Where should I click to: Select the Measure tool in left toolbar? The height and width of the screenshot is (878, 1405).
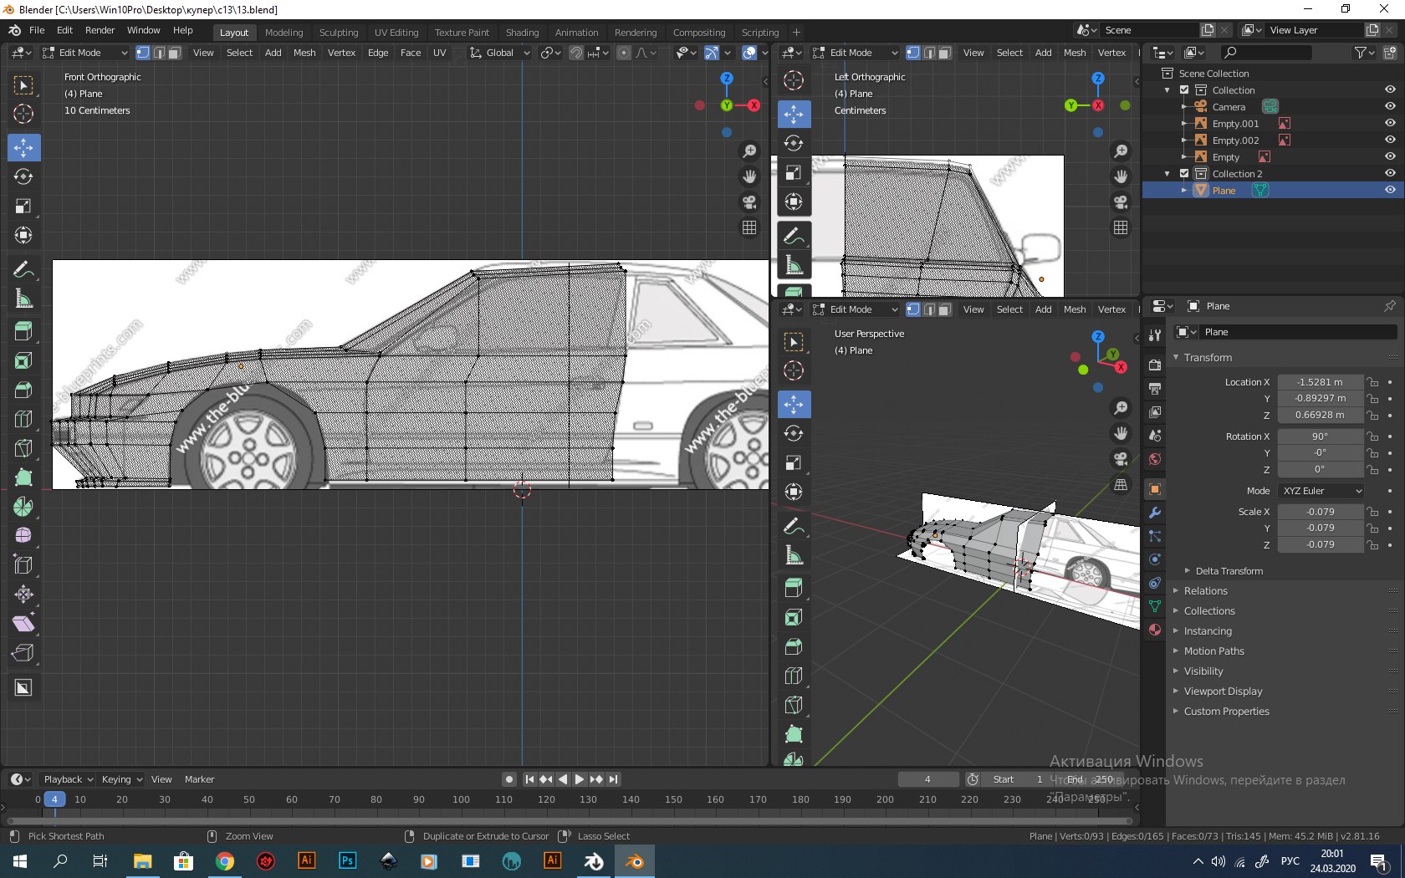click(23, 299)
